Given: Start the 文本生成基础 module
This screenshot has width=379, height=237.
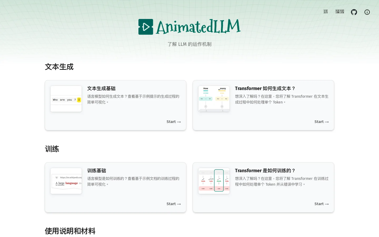Looking at the screenshot, I should [x=174, y=122].
